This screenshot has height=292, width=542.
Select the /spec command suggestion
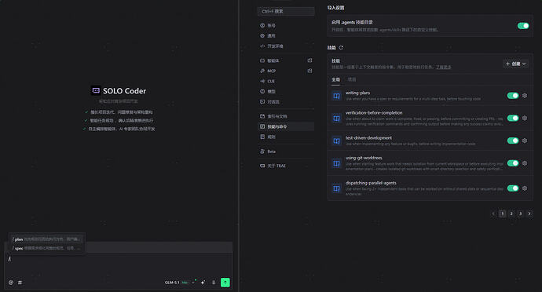pos(46,248)
